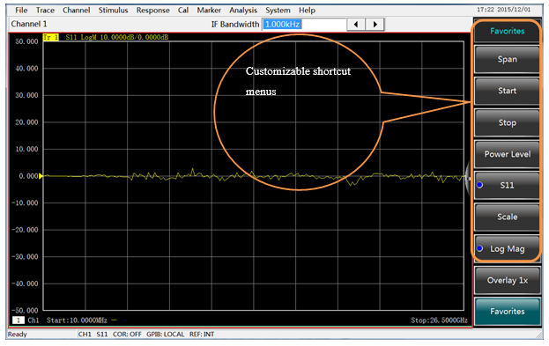Click the side panel collapse handle
The width and height of the screenshot is (549, 346).
468,179
